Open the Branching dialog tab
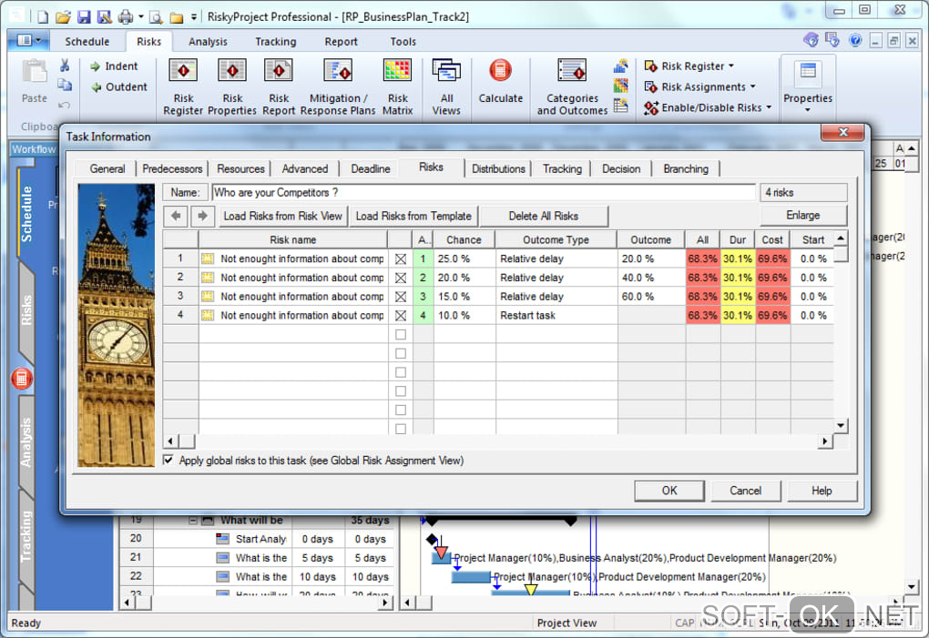929x638 pixels. [686, 168]
